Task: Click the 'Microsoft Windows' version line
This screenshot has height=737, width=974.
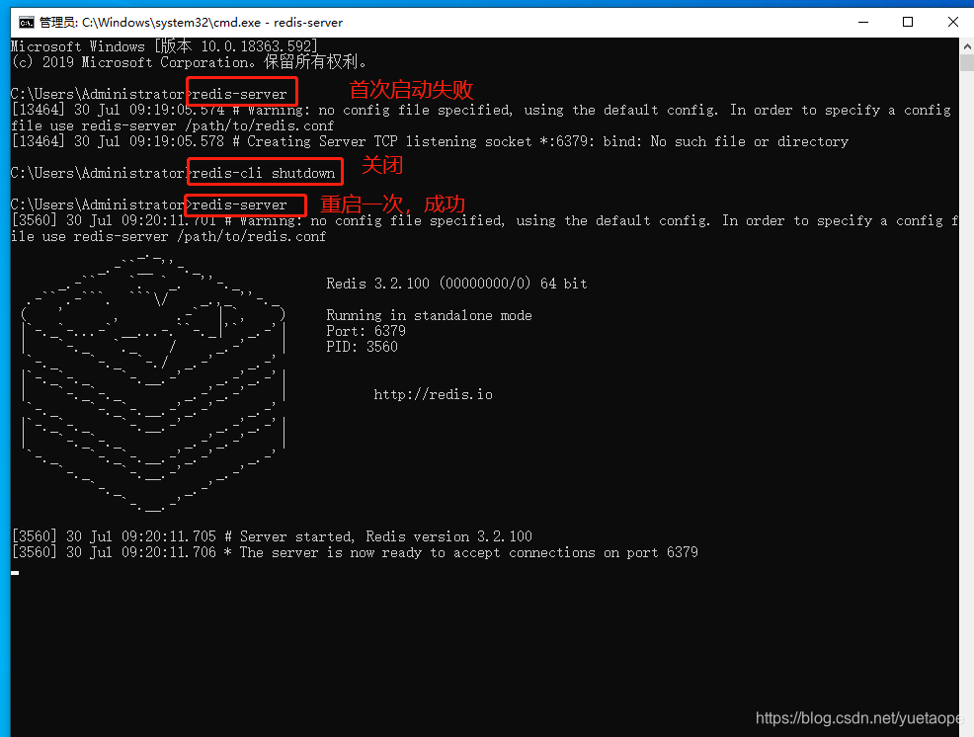Action: point(164,46)
